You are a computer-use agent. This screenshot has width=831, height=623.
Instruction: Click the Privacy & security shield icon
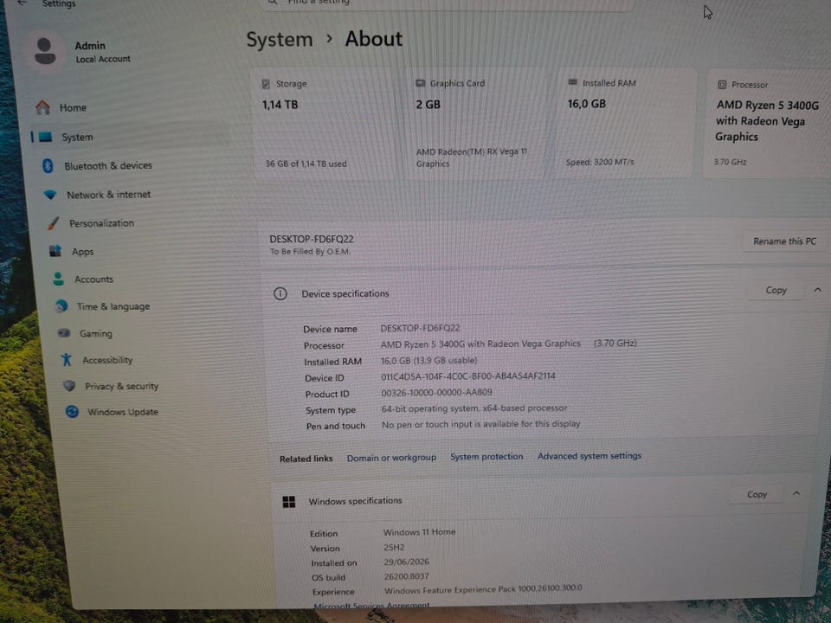click(69, 386)
